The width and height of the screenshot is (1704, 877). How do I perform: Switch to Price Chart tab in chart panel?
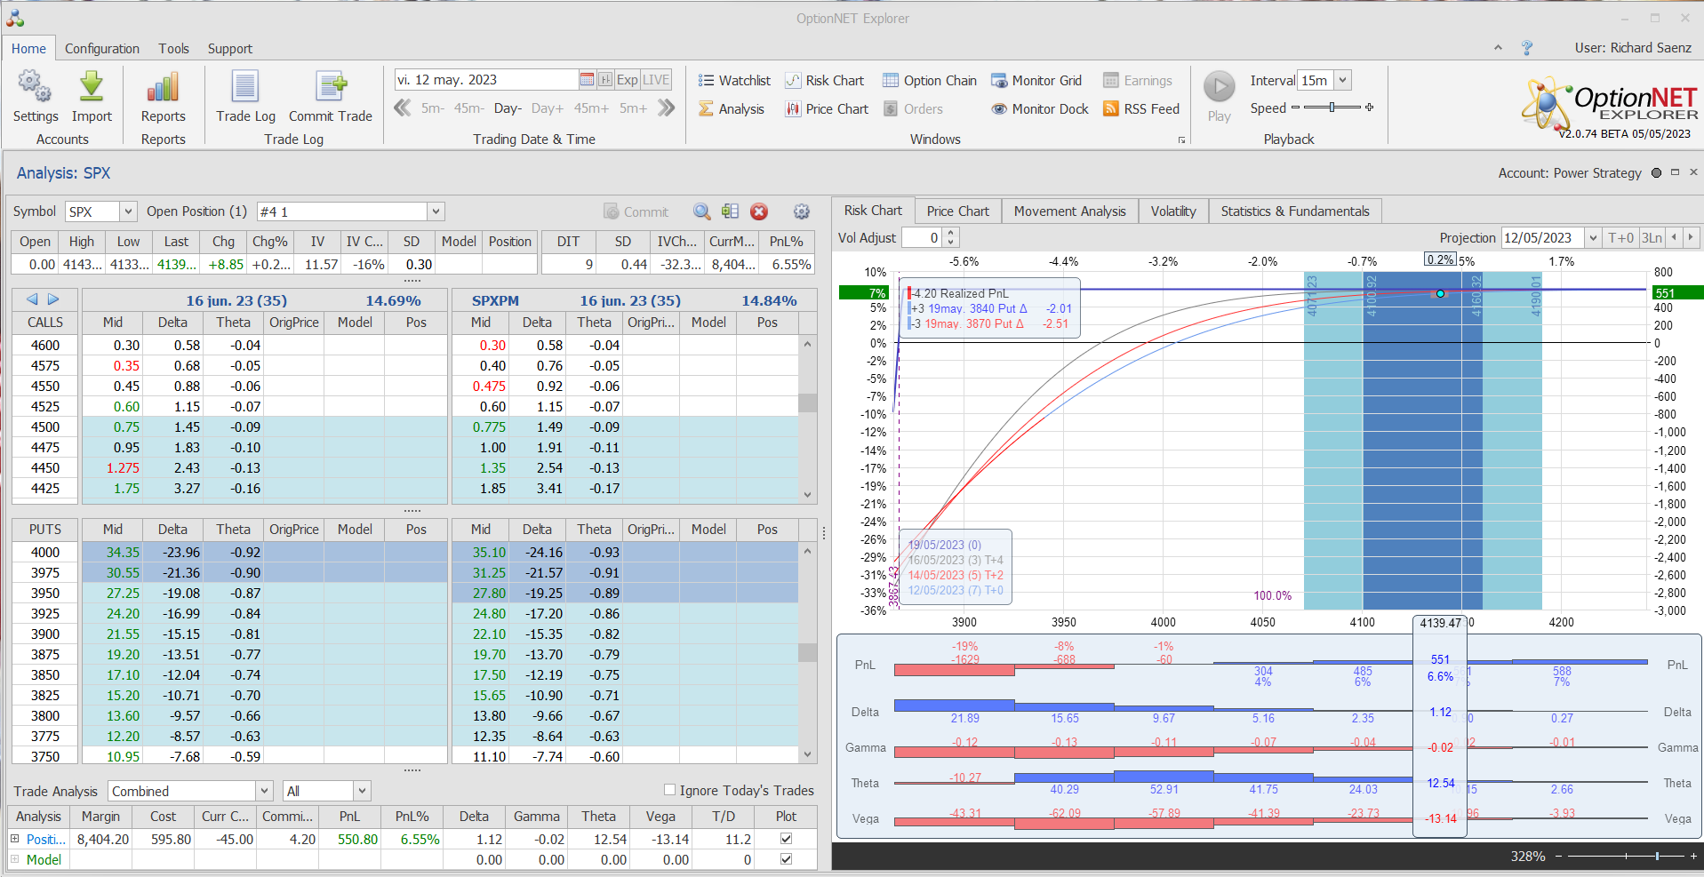coord(957,211)
